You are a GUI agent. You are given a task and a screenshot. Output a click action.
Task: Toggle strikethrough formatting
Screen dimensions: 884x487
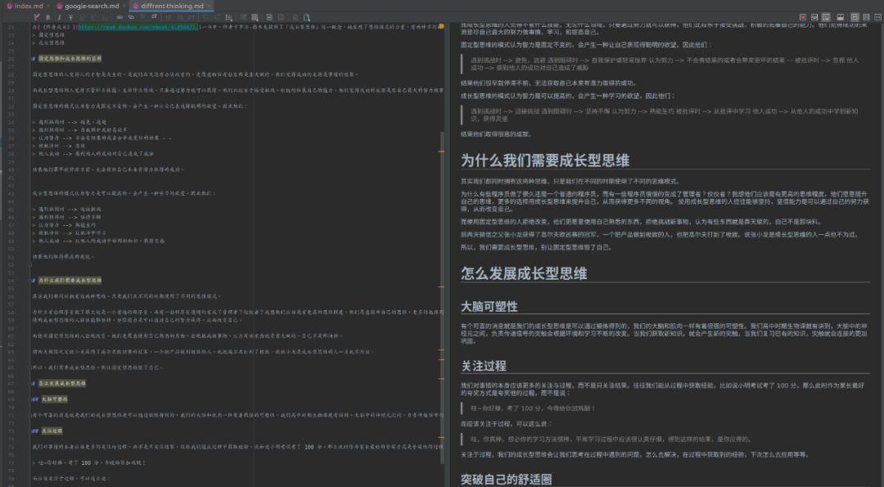71,17
